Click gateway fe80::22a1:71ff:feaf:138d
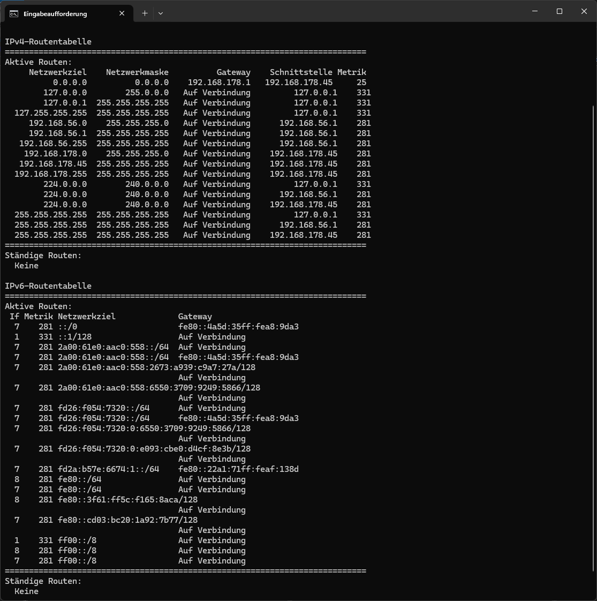 [238, 469]
